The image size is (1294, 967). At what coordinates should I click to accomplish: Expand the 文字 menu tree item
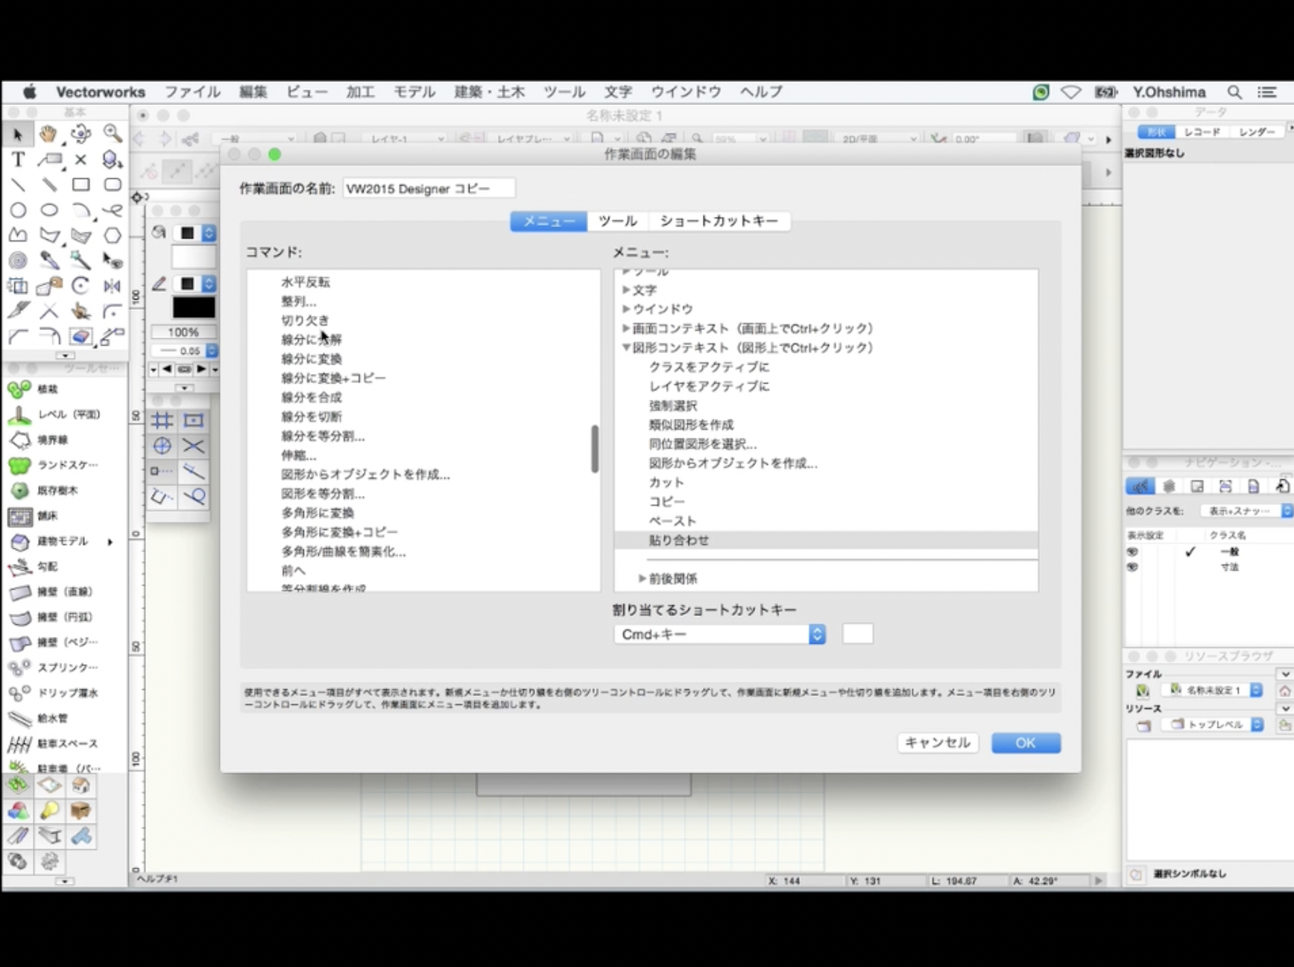point(626,290)
